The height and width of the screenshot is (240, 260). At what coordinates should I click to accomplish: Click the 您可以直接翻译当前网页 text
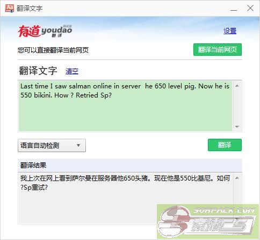53,50
